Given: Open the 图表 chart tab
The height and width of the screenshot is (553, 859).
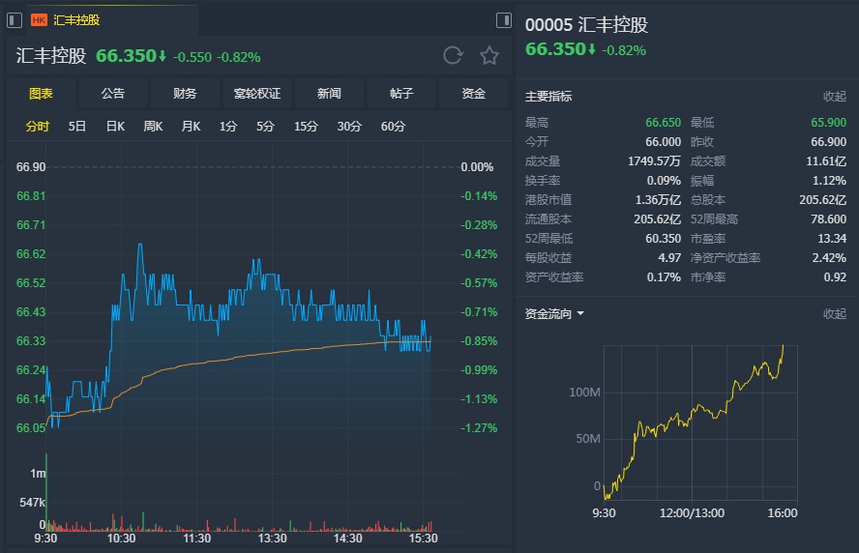Looking at the screenshot, I should pos(41,94).
